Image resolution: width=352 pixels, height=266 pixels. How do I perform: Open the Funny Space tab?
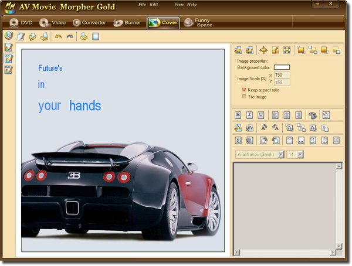coord(198,23)
